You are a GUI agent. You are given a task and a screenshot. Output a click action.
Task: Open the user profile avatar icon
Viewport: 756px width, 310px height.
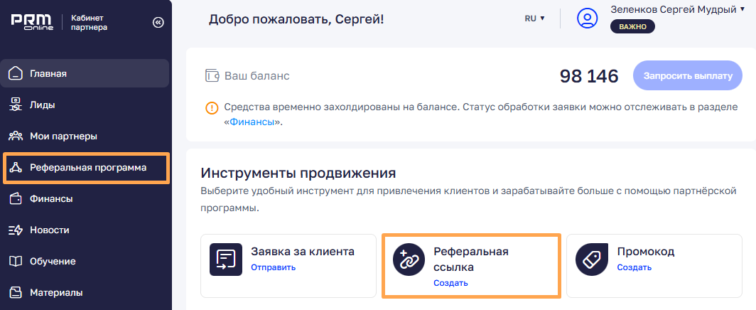click(x=587, y=18)
